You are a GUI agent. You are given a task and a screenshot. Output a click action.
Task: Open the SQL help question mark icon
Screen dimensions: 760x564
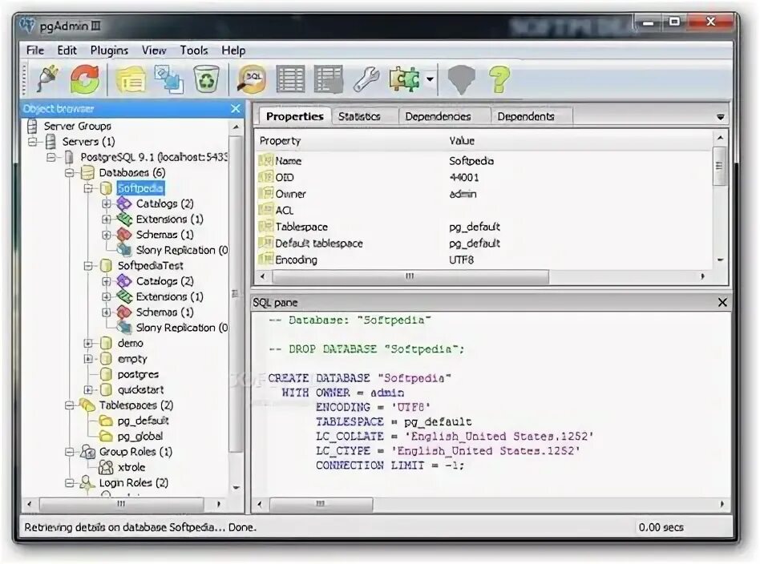499,79
